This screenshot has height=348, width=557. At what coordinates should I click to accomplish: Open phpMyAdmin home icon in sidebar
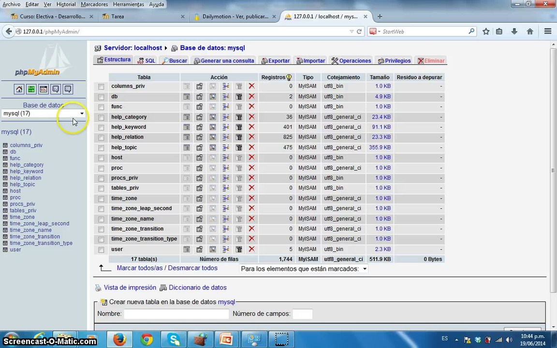[x=19, y=89]
